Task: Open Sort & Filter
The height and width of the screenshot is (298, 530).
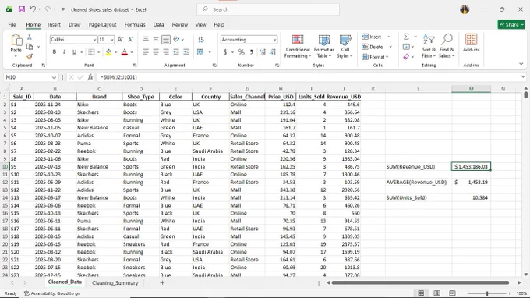Action: tap(429, 46)
